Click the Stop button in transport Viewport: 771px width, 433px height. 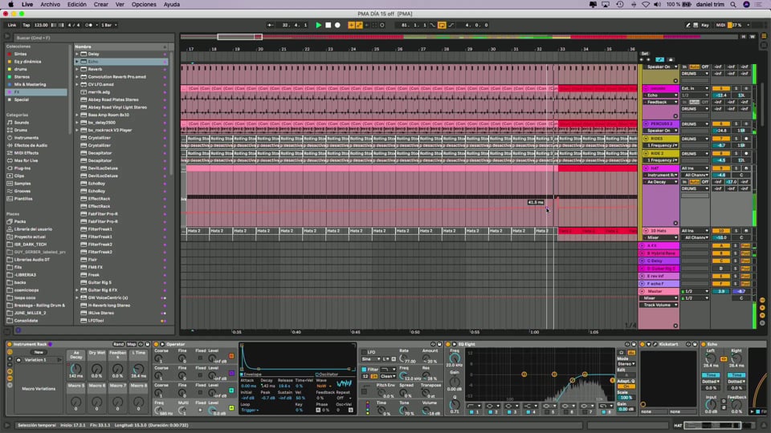coord(328,25)
